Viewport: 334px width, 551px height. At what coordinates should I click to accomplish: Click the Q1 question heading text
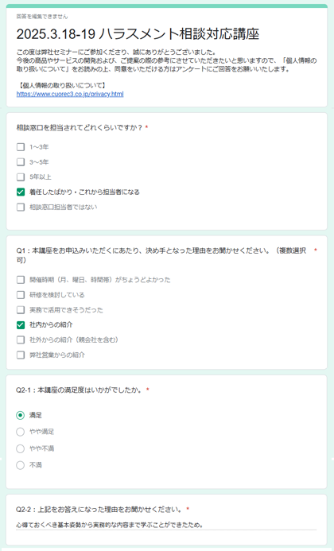coord(161,255)
